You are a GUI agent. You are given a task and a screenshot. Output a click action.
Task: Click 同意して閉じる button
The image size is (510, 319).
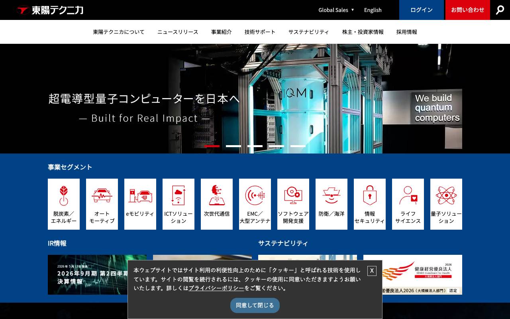pyautogui.click(x=255, y=305)
